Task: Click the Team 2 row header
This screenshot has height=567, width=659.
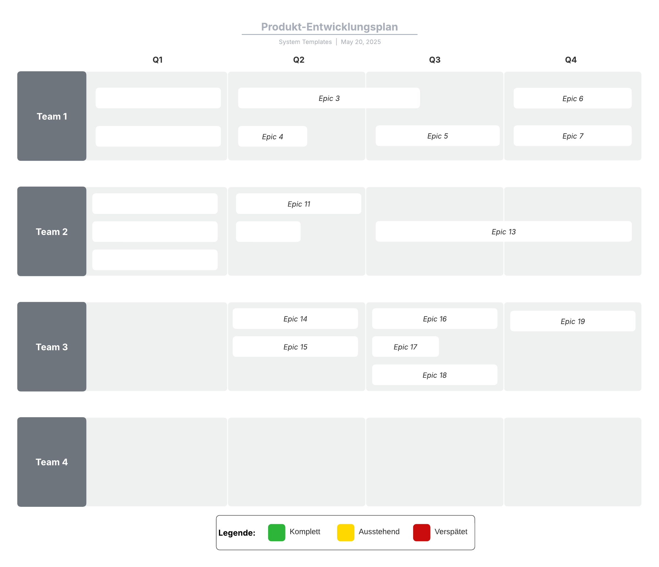Action: (52, 232)
